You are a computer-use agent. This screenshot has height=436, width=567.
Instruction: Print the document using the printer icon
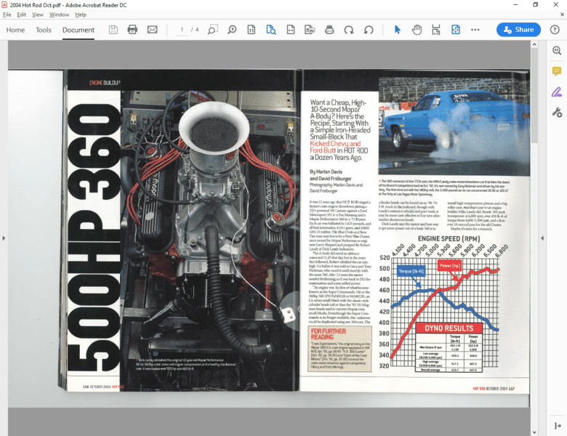click(132, 30)
